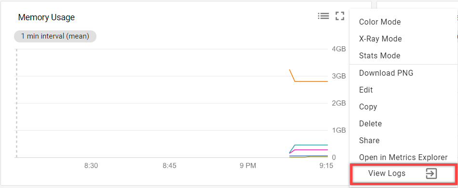Image resolution: width=458 pixels, height=188 pixels.
Task: Click the 1 min interval (mean) chip
Action: tap(55, 37)
